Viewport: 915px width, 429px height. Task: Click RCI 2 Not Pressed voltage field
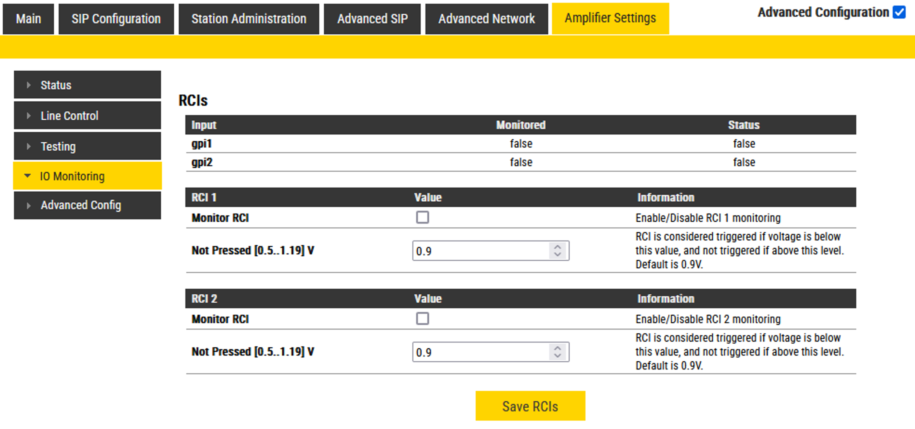(x=479, y=352)
